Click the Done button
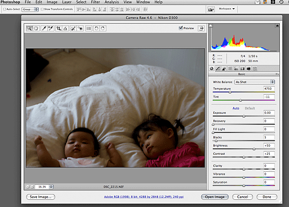289x207 pixels. [x=267, y=197]
